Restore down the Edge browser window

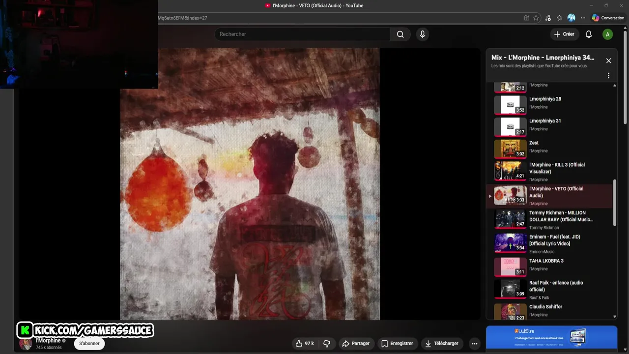coord(606,5)
